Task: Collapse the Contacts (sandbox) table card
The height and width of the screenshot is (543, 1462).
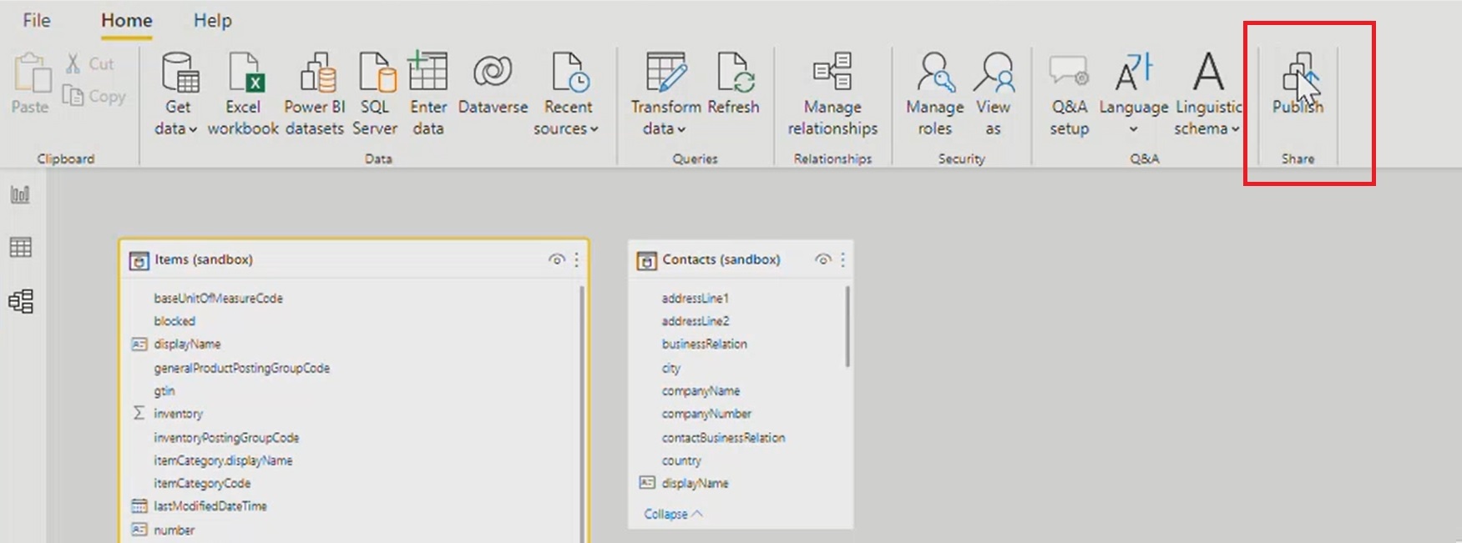Action: pyautogui.click(x=673, y=514)
